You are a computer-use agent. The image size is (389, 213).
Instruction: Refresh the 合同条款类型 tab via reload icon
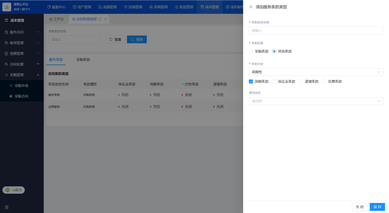click(x=100, y=19)
